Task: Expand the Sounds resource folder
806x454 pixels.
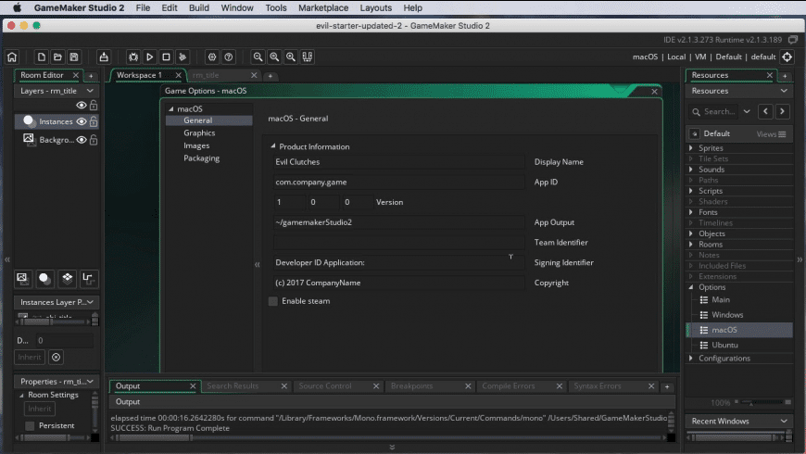Action: 691,170
